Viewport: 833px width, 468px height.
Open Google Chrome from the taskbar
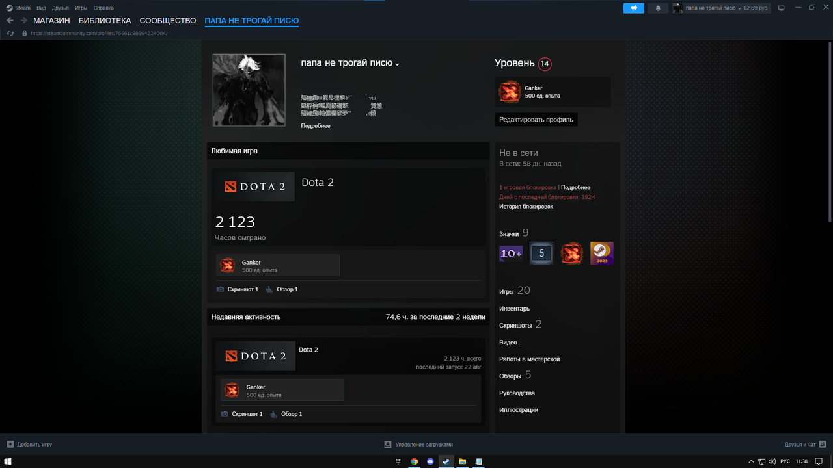click(414, 461)
